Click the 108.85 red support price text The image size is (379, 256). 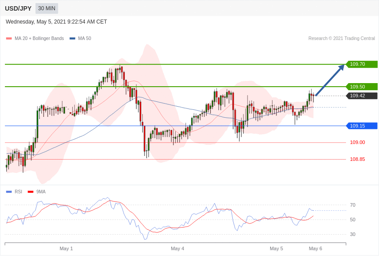(358, 159)
